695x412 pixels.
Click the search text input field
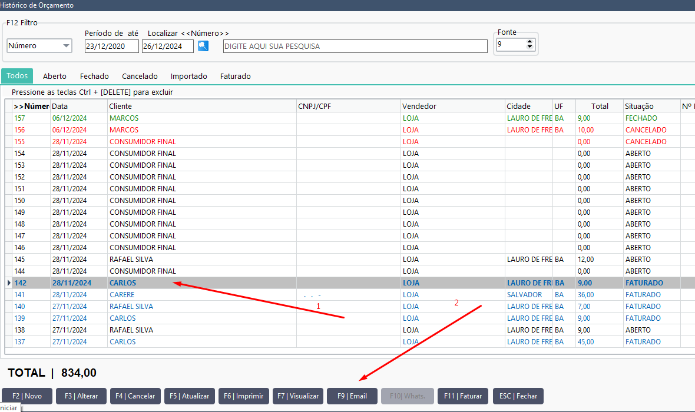(355, 46)
